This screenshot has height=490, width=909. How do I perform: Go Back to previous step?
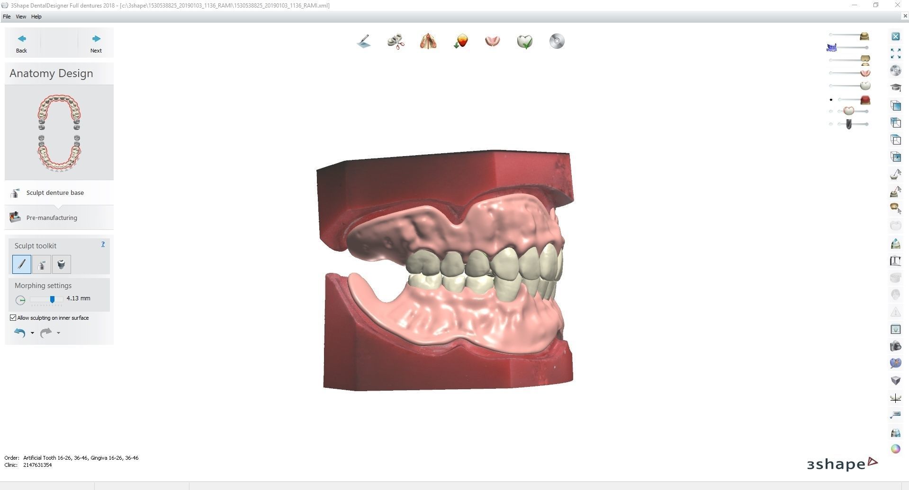point(22,43)
